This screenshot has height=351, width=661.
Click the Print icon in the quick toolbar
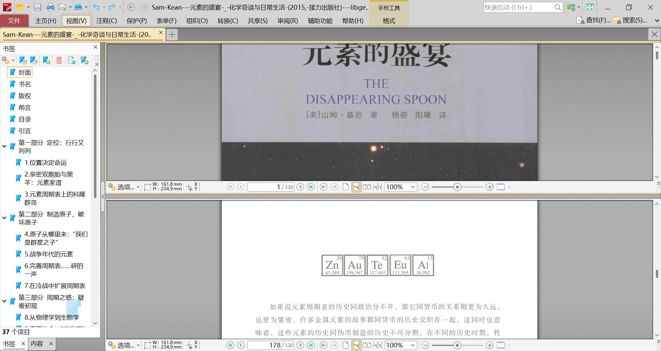[x=50, y=7]
